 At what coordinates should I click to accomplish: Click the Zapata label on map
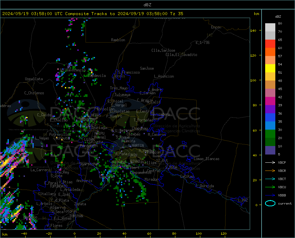[80, 204]
